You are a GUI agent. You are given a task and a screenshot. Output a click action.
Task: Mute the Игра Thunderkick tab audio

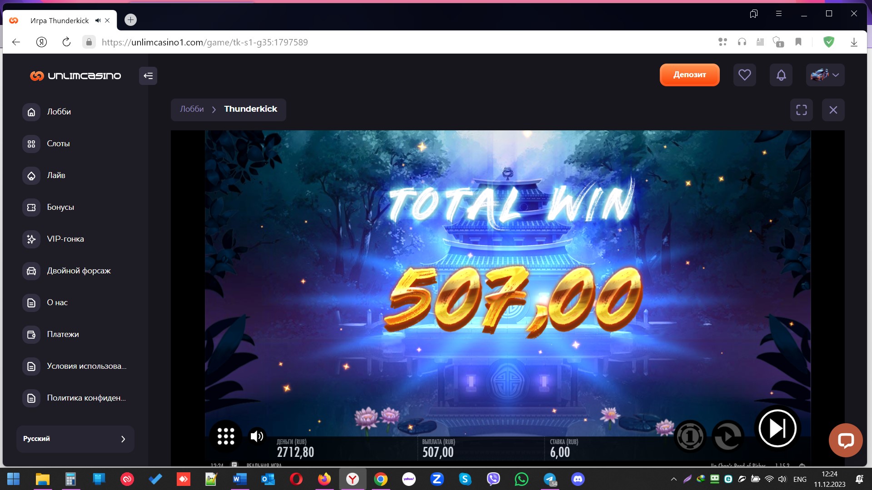point(98,20)
